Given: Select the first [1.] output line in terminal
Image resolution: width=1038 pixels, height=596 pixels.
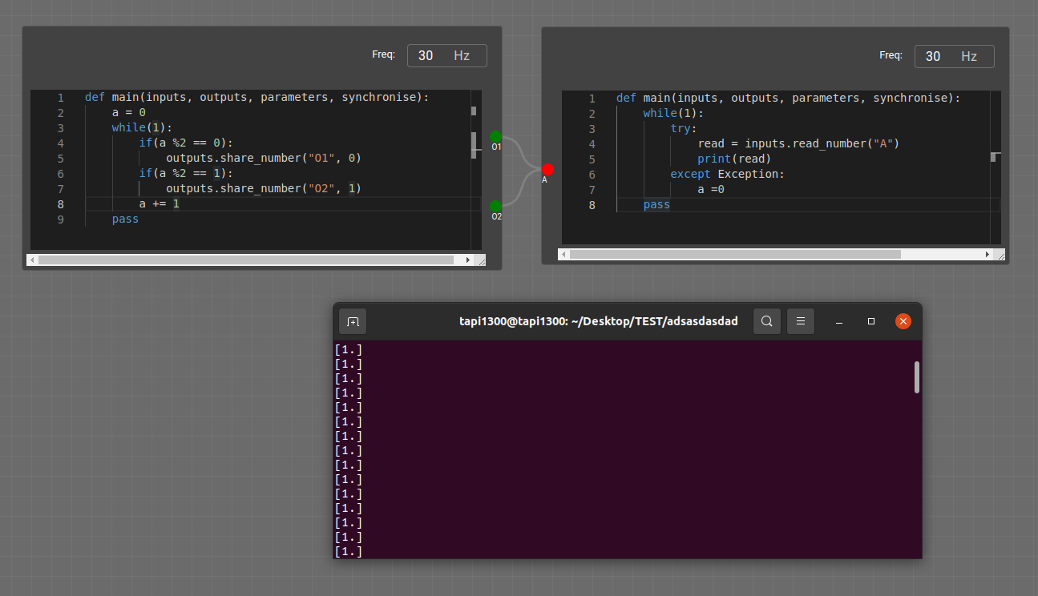Looking at the screenshot, I should click(349, 348).
